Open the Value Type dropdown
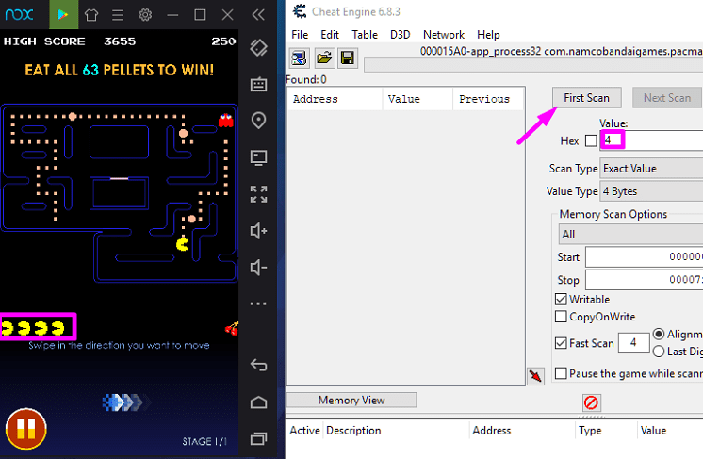This screenshot has height=459, width=703. [651, 191]
